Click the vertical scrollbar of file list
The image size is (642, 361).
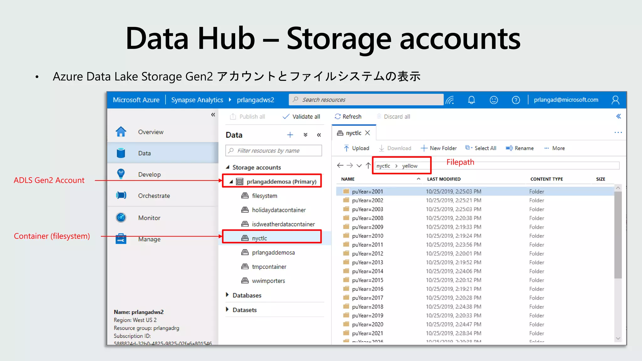(x=618, y=234)
